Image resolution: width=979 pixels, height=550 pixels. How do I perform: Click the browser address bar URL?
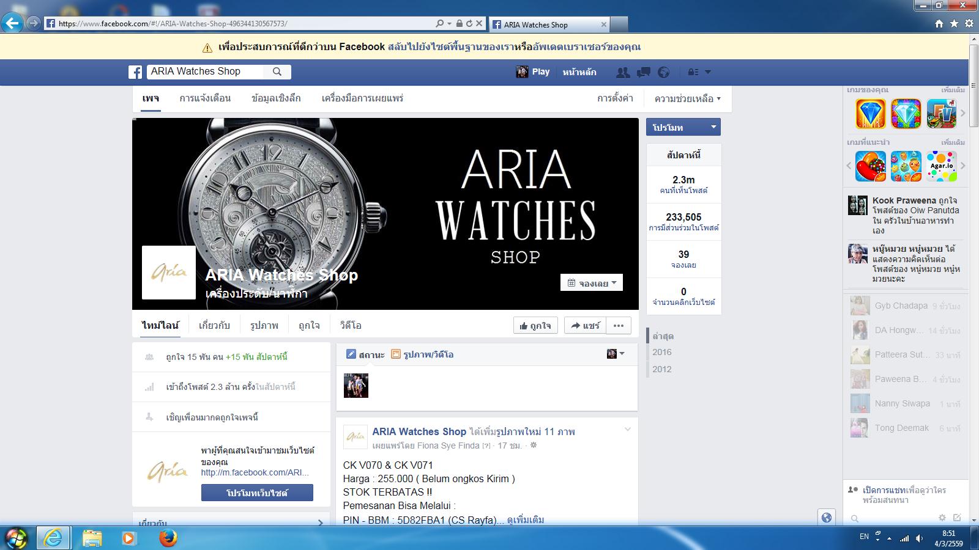173,24
